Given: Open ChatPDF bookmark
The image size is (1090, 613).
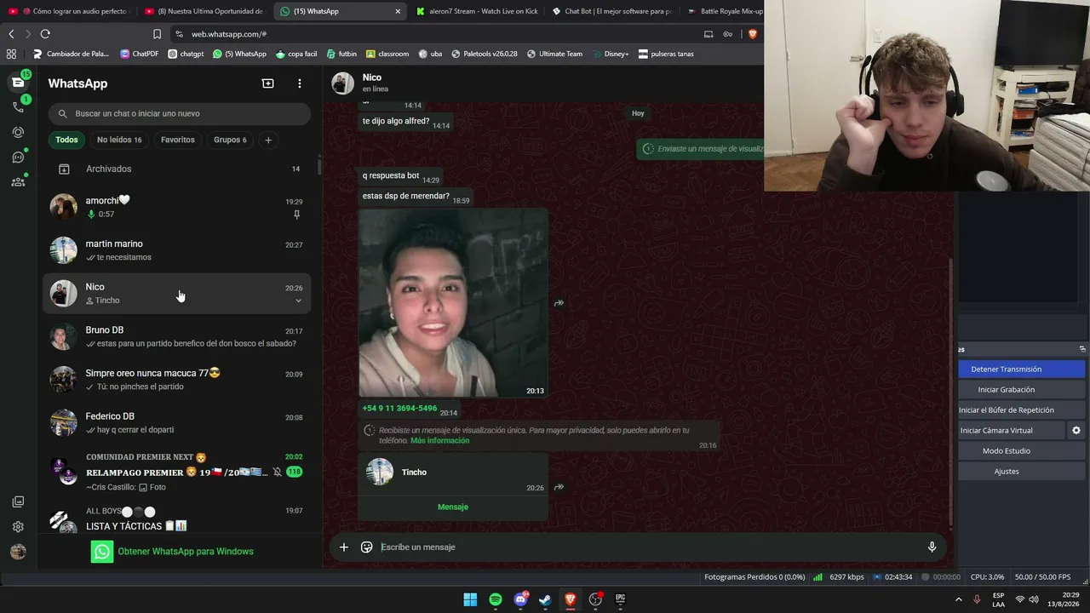Looking at the screenshot, I should [x=140, y=54].
